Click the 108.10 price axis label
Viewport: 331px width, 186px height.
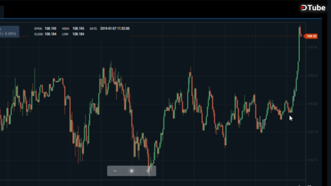tap(312, 160)
